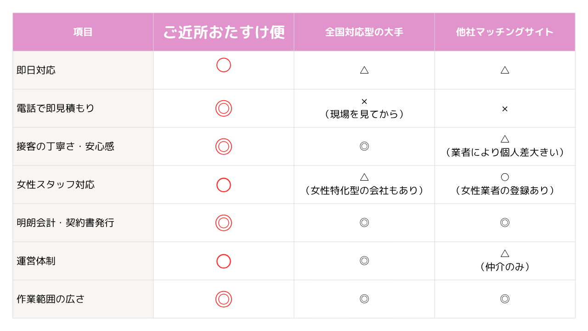Click triangle under 他社マッチングサイト for 即日対応
This screenshot has height=331, width=588.
tap(505, 70)
